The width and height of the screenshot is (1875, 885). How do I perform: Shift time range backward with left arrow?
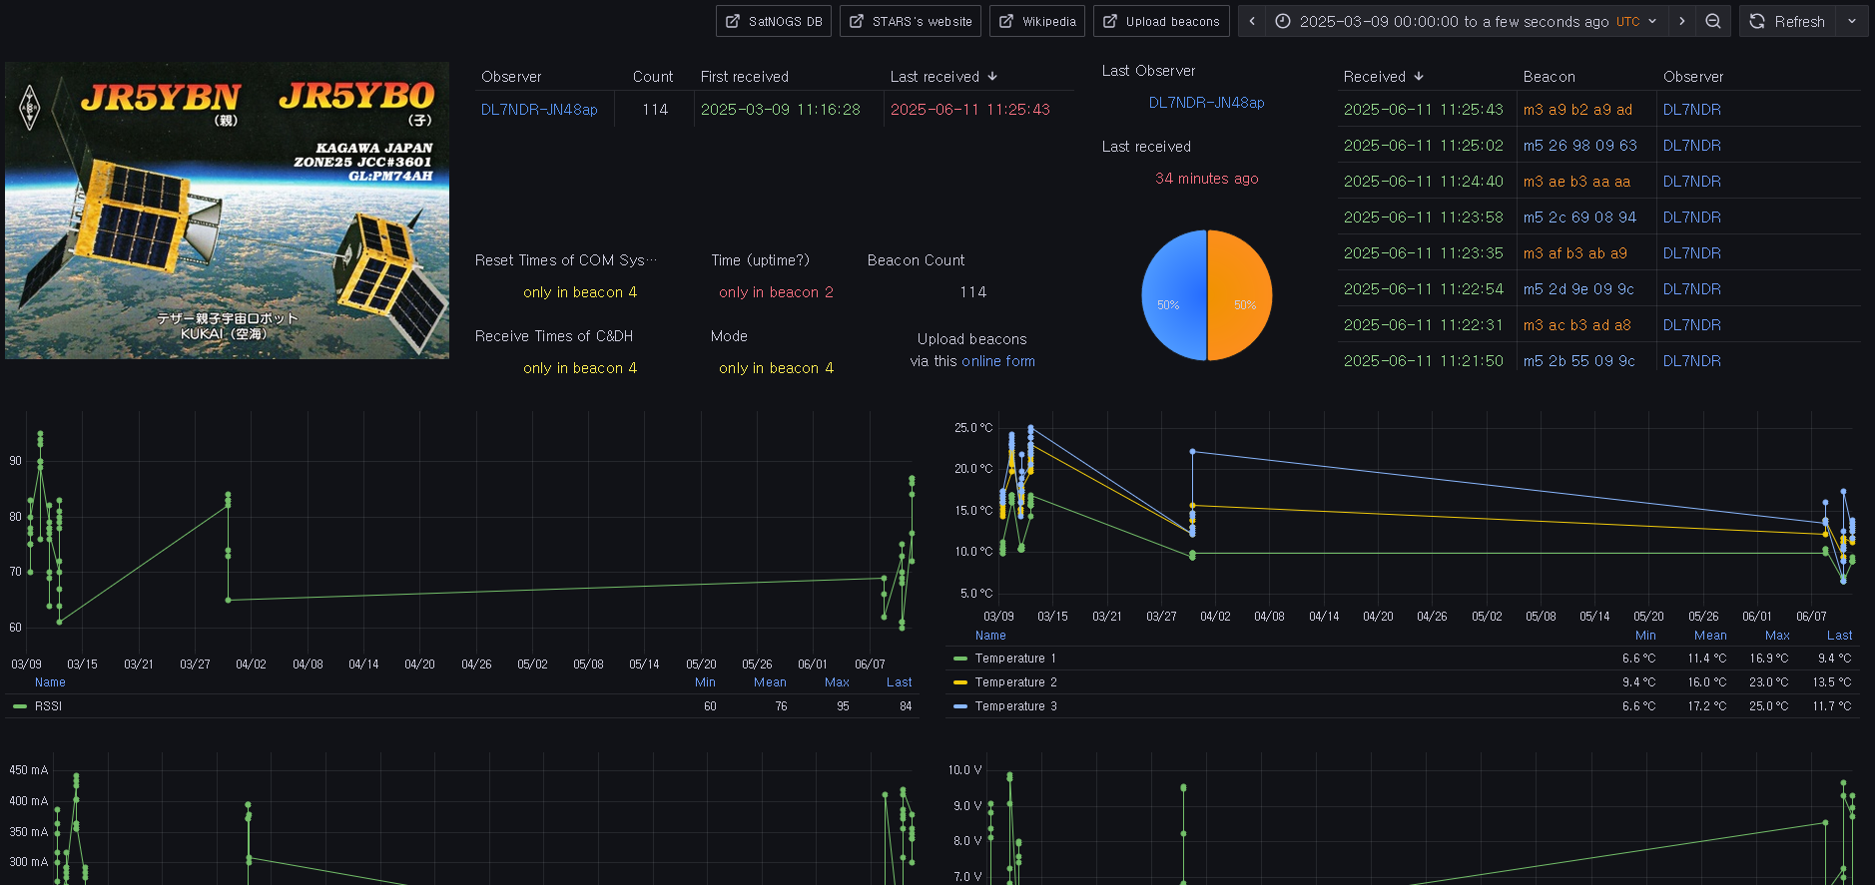tap(1252, 21)
